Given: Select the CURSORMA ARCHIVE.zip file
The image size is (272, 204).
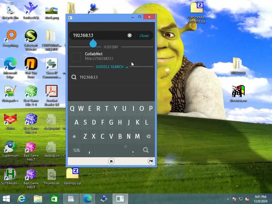Looking at the screenshot, I should (x=197, y=12).
